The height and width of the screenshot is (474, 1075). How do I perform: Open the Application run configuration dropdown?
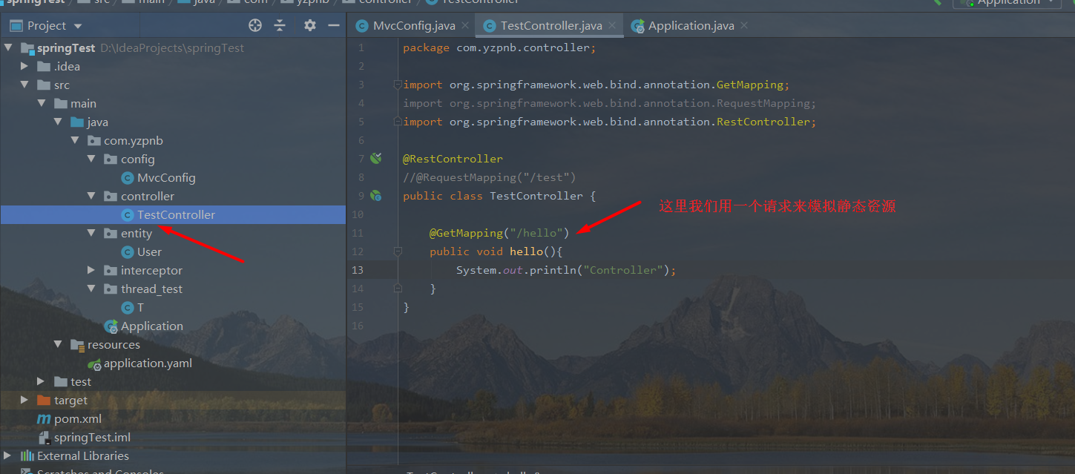(1007, 3)
